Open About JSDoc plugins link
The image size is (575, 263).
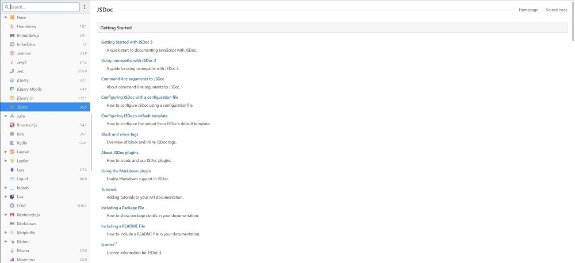click(x=120, y=152)
